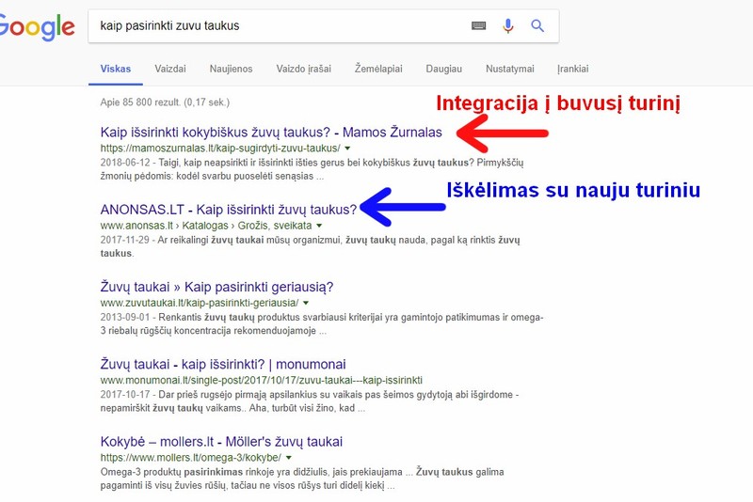Go to the Vaizdo įrašai tab
This screenshot has width=753, height=502.
[x=303, y=69]
